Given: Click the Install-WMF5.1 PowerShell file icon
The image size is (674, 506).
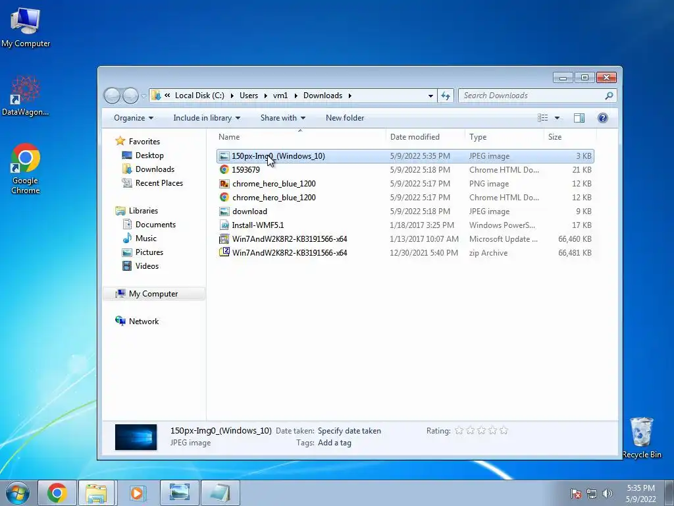Looking at the screenshot, I should (x=224, y=225).
